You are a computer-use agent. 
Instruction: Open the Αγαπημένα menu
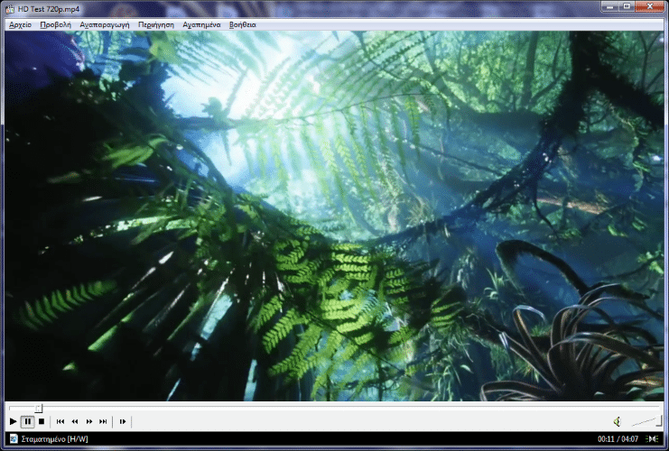pyautogui.click(x=201, y=24)
